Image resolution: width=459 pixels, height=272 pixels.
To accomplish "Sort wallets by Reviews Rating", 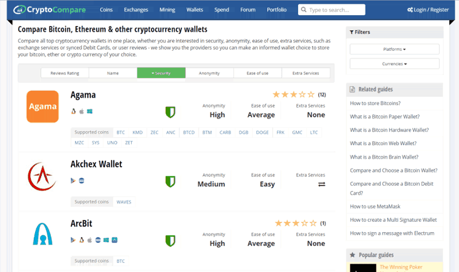I will coord(65,73).
